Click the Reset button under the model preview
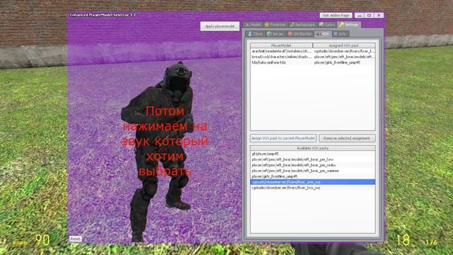This screenshot has height=255, width=453. point(76,239)
